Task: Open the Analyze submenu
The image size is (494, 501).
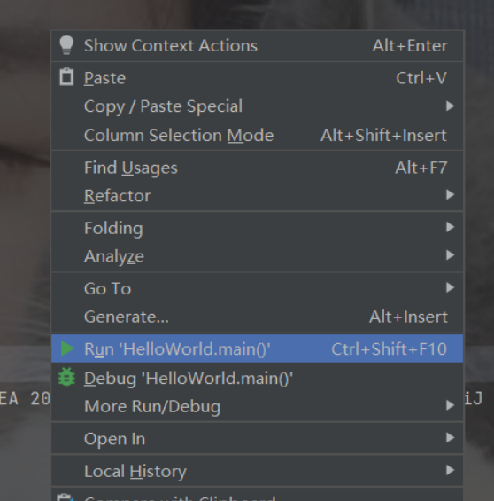Action: pos(257,255)
